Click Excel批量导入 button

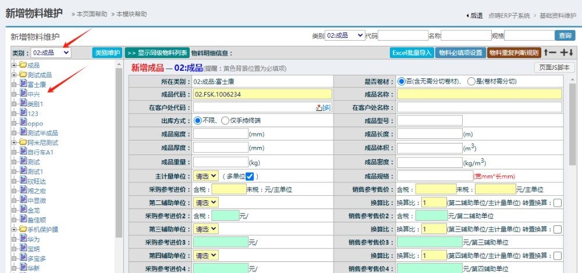tap(412, 53)
